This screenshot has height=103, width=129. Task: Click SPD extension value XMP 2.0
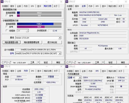coord(121,81)
